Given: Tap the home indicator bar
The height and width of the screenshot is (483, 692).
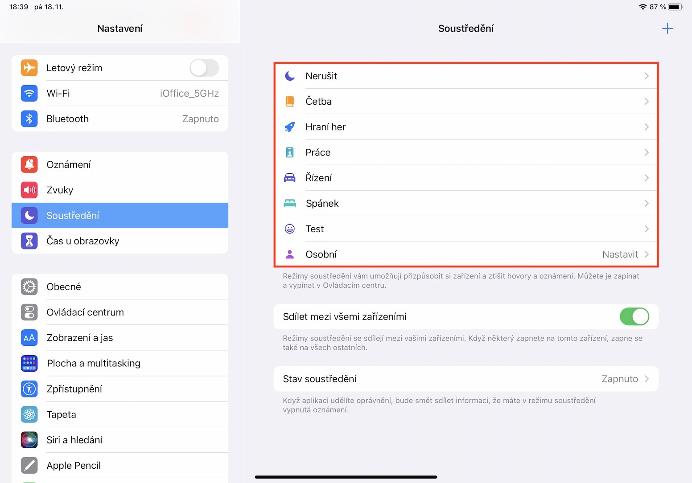Looking at the screenshot, I should (x=346, y=477).
